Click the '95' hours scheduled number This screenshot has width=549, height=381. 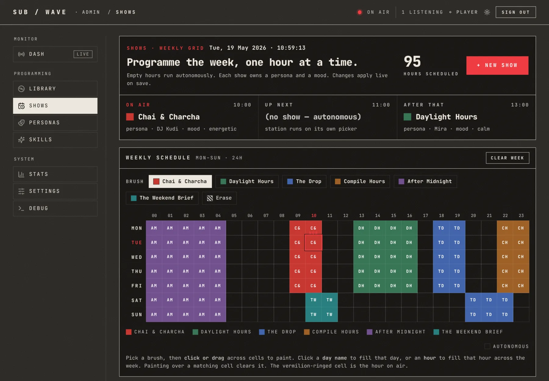coord(412,62)
